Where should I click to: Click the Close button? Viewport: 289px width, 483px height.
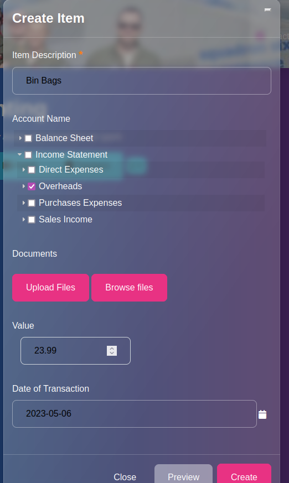125,477
